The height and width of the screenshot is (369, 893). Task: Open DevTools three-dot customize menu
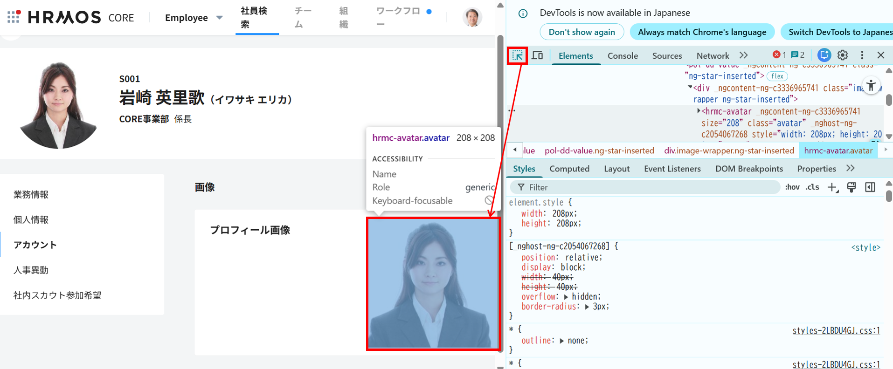point(862,55)
